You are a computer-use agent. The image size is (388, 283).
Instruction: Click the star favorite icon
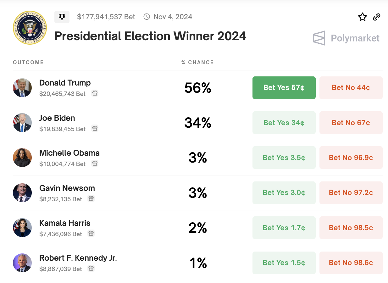(x=363, y=17)
